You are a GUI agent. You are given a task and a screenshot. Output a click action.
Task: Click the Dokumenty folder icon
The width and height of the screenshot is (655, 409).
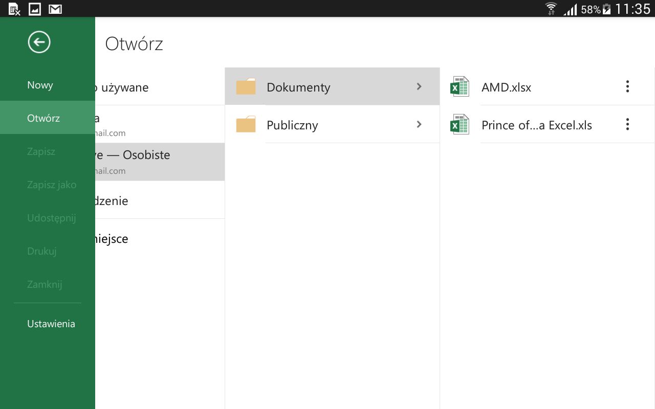point(246,87)
